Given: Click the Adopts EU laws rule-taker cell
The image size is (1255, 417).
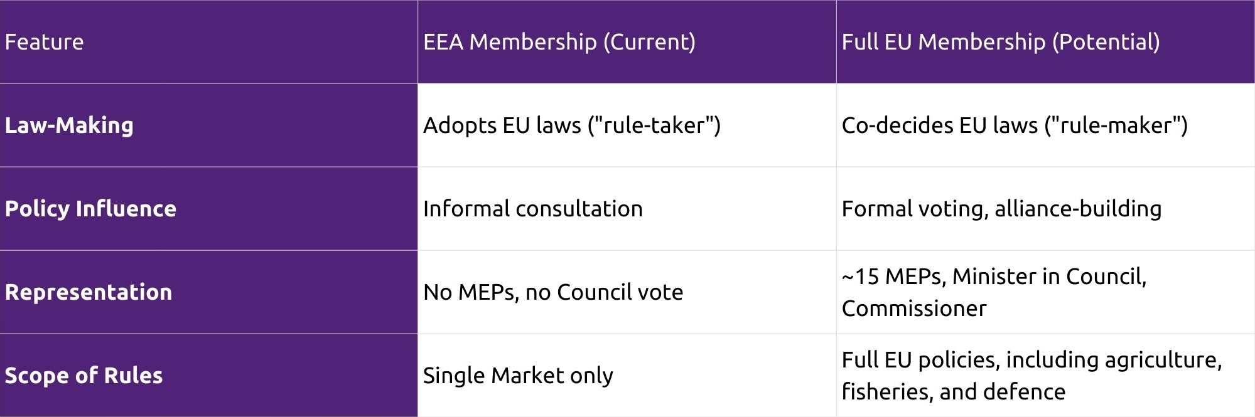Looking at the screenshot, I should (x=627, y=125).
